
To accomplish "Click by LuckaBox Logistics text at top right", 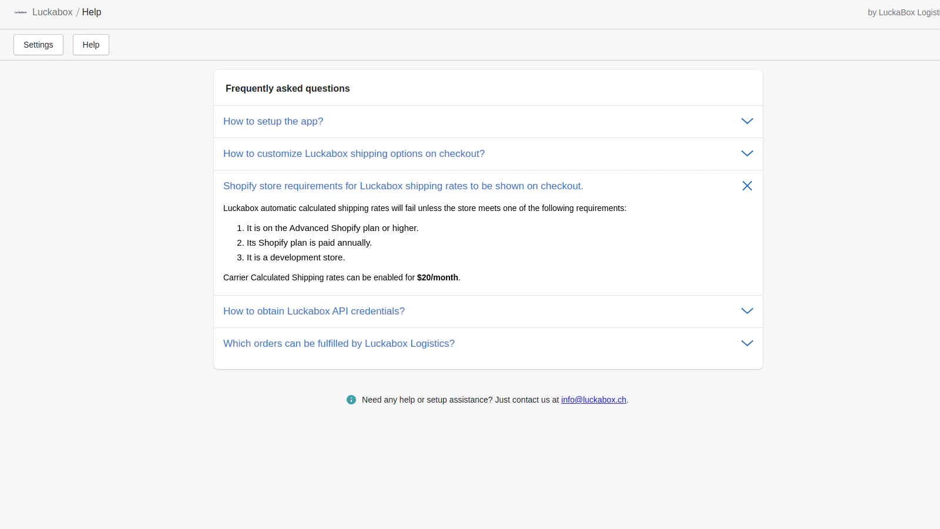I will (x=904, y=12).
